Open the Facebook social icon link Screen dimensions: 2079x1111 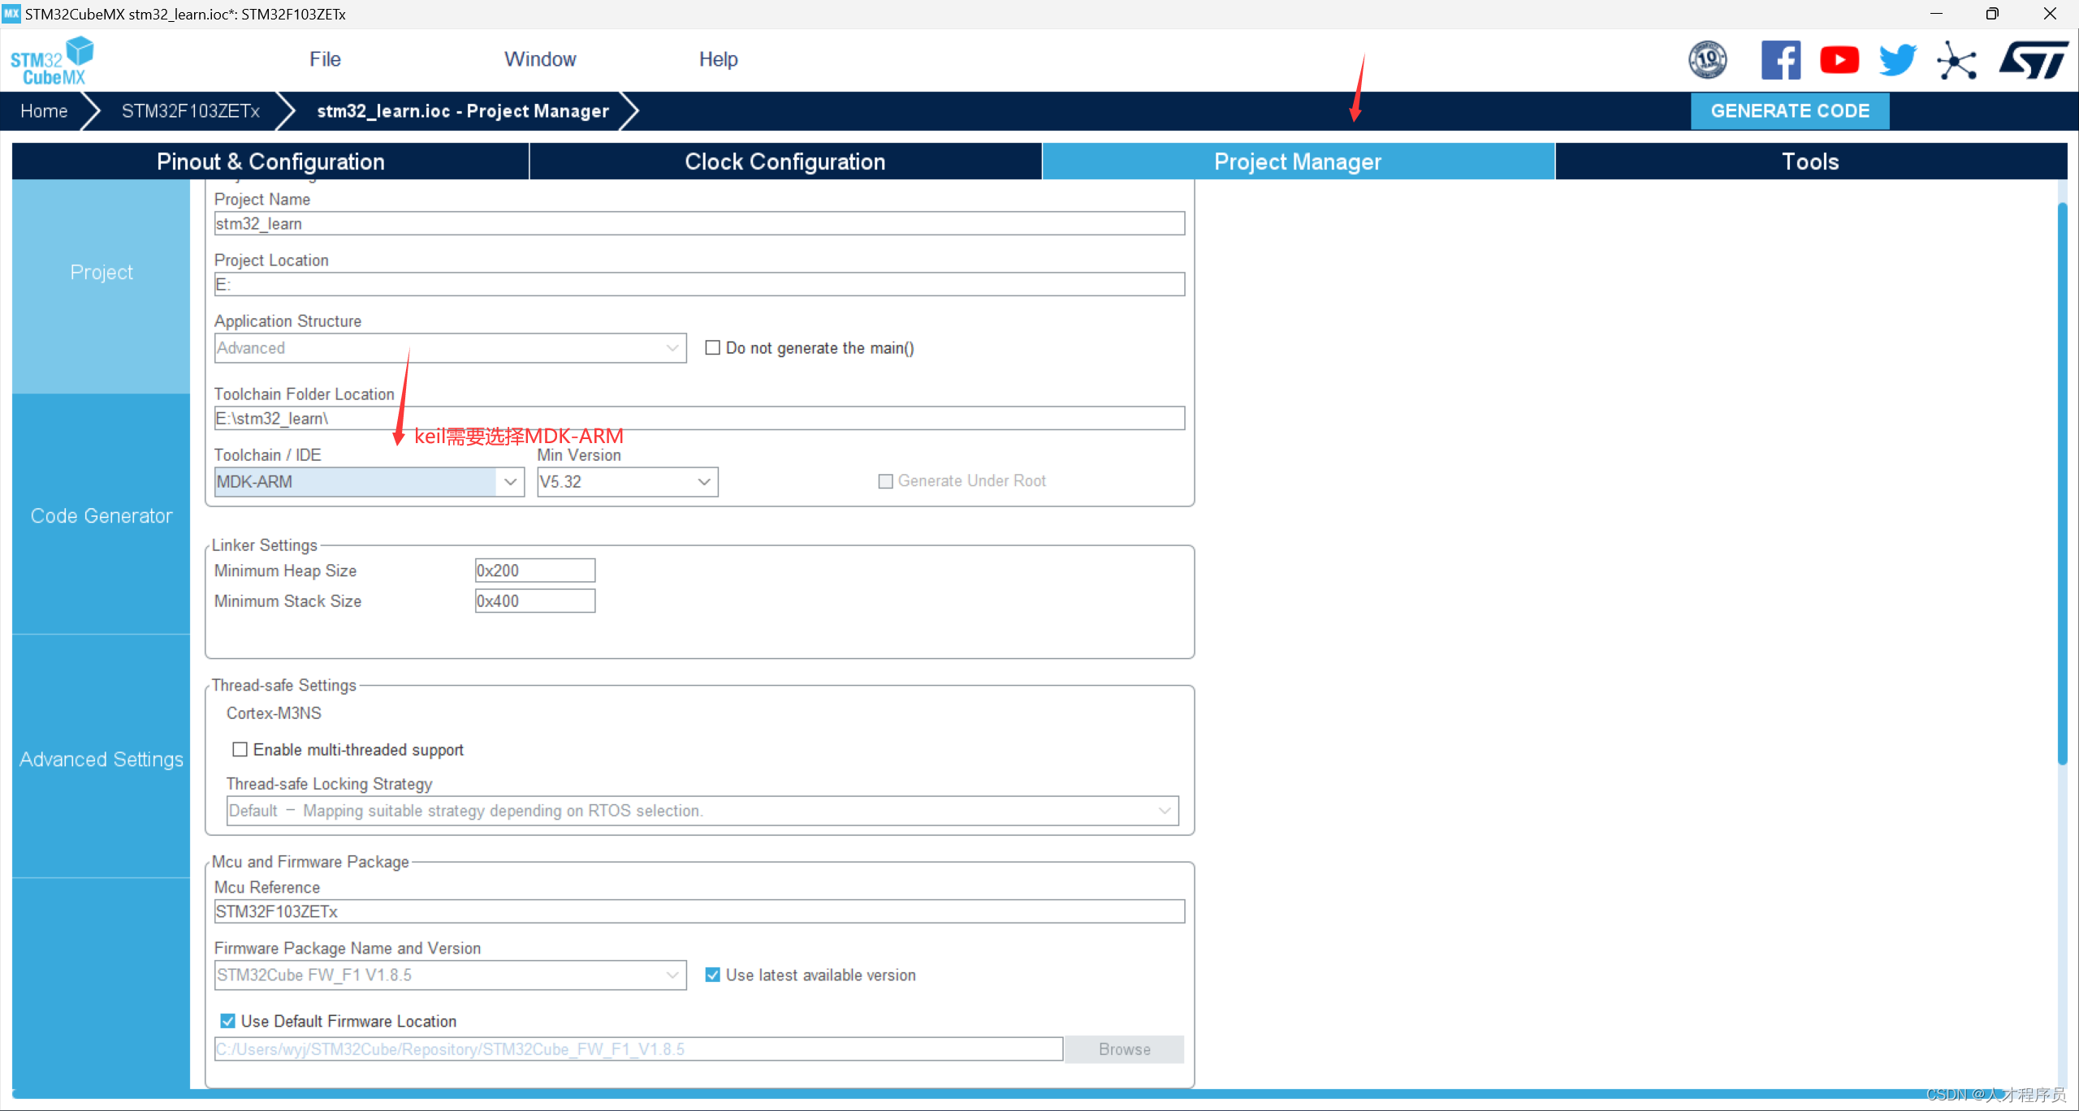tap(1779, 60)
